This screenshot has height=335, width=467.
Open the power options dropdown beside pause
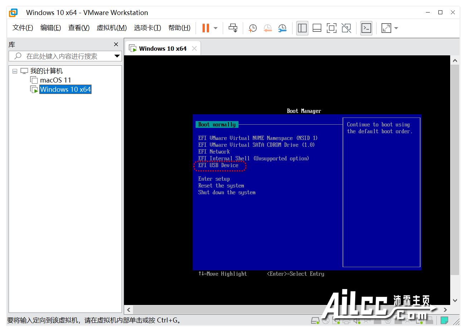pos(216,28)
